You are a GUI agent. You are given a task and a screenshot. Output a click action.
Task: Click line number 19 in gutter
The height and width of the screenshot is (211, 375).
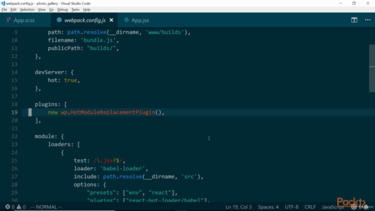coord(14,112)
